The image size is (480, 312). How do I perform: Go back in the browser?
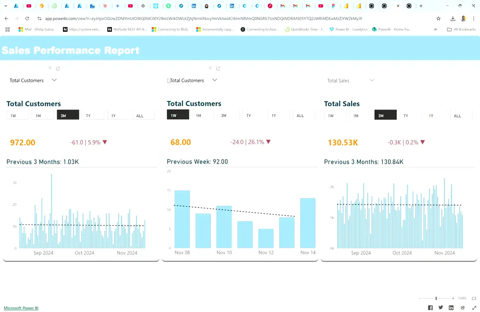(x=6, y=19)
